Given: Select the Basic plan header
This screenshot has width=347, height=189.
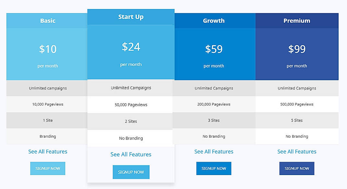Looking at the screenshot, I should click(x=48, y=20).
